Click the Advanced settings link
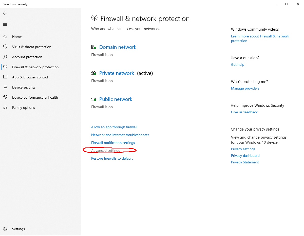Viewport: 304px width, 236px height. tap(106, 151)
